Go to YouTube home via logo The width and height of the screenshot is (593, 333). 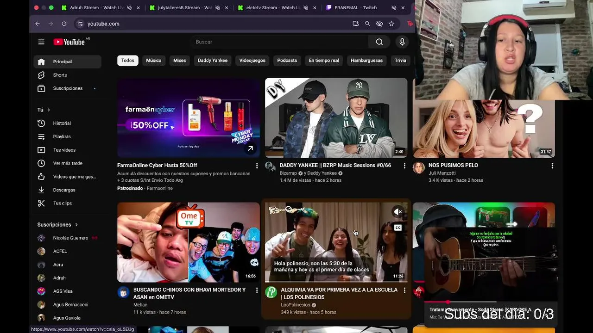tap(69, 42)
